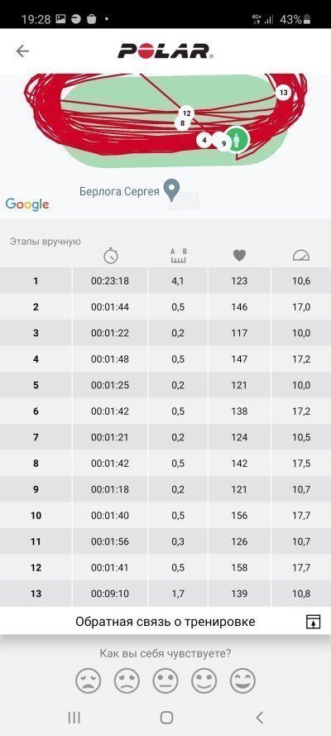Select lap row 1 with 00:23:18
The image size is (331, 736).
tap(165, 281)
